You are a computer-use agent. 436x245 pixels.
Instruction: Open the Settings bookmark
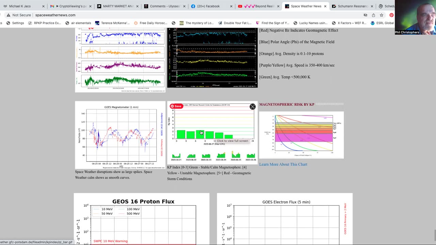(15, 23)
